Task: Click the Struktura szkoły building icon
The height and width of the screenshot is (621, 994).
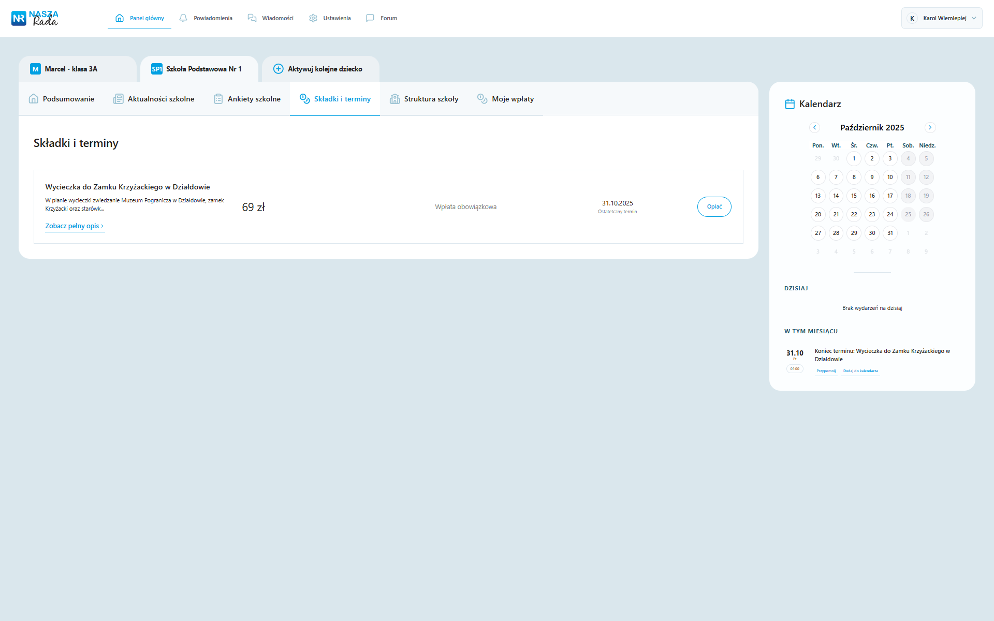Action: [x=395, y=99]
